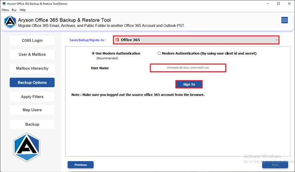Click the large Aryson logo in sidebar

point(27,148)
